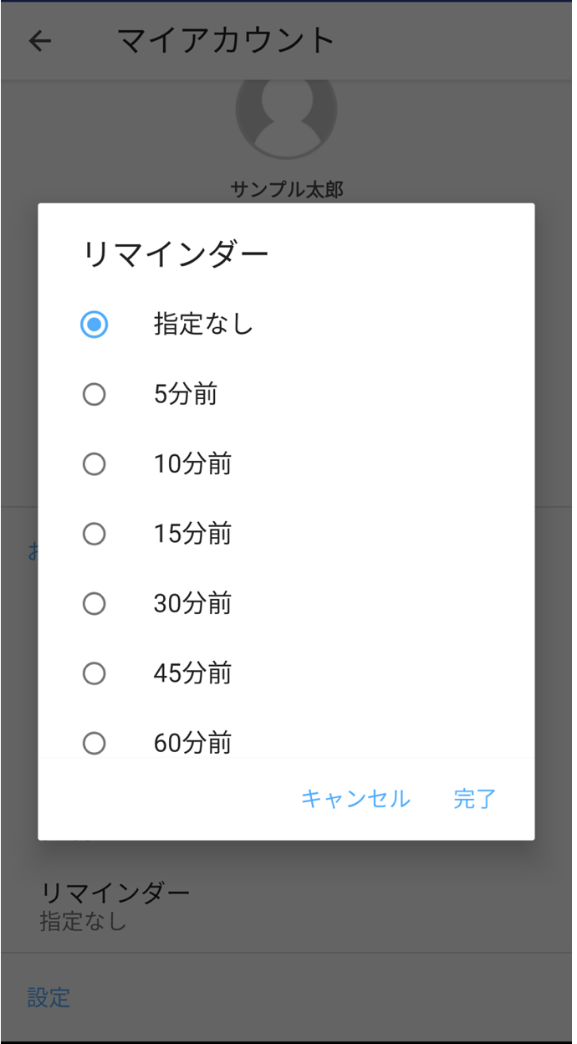Select the 指定なし radio option

click(94, 325)
